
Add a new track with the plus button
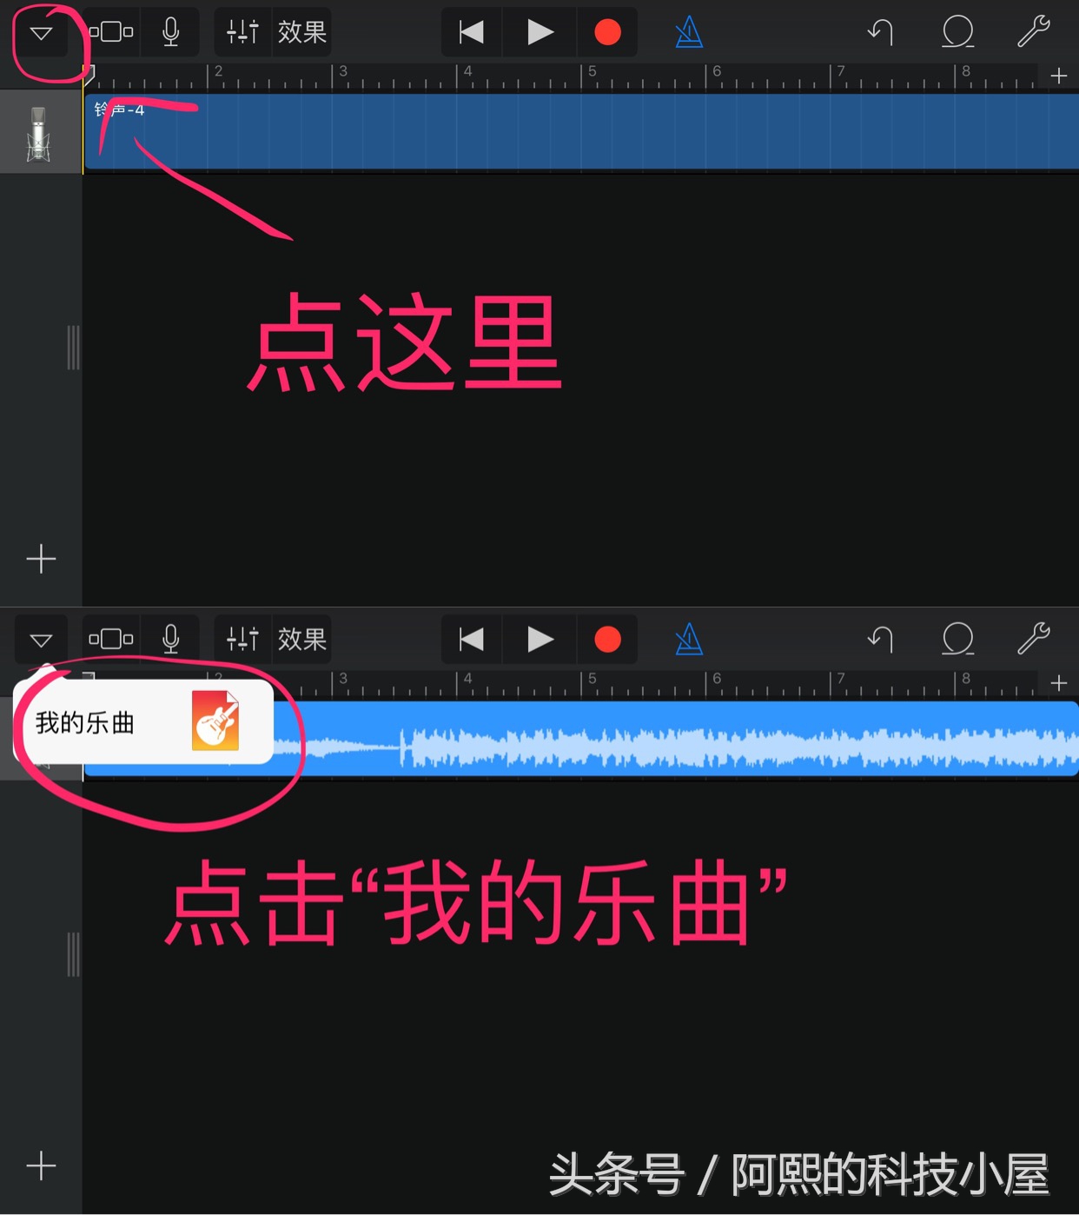[x=41, y=559]
